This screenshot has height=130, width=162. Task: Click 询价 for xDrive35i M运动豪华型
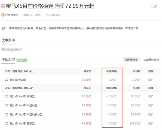[151, 115]
